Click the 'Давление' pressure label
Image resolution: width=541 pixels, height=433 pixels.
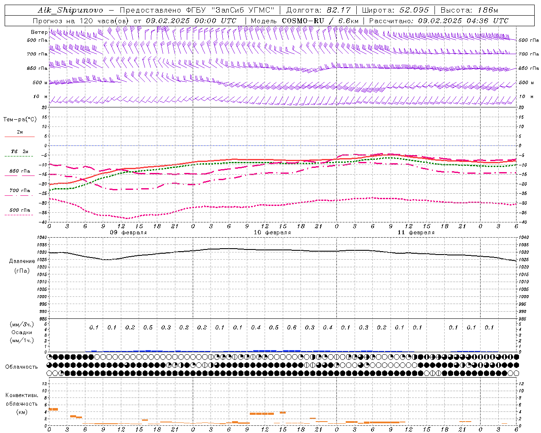[22, 261]
